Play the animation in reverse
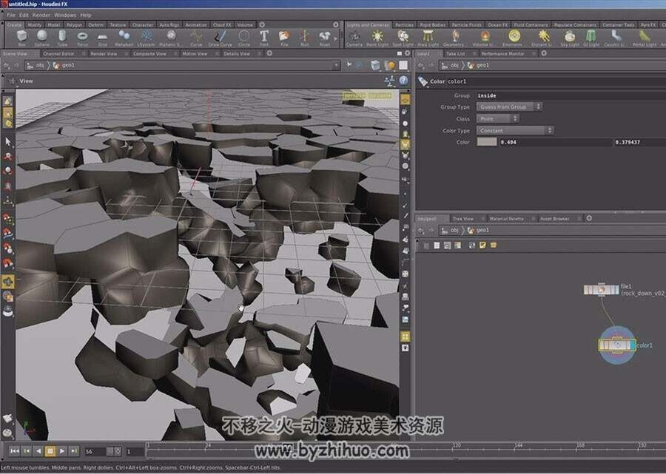666x474 pixels. pyautogui.click(x=38, y=451)
